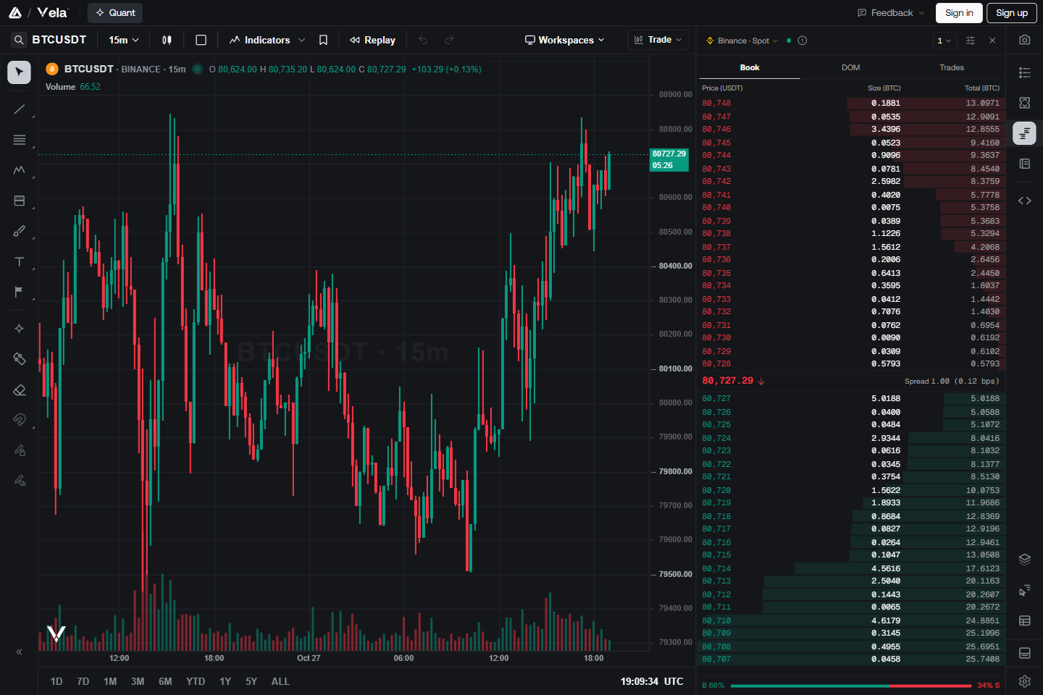Toggle the order book panel icon
1043x695 pixels.
[x=1024, y=133]
